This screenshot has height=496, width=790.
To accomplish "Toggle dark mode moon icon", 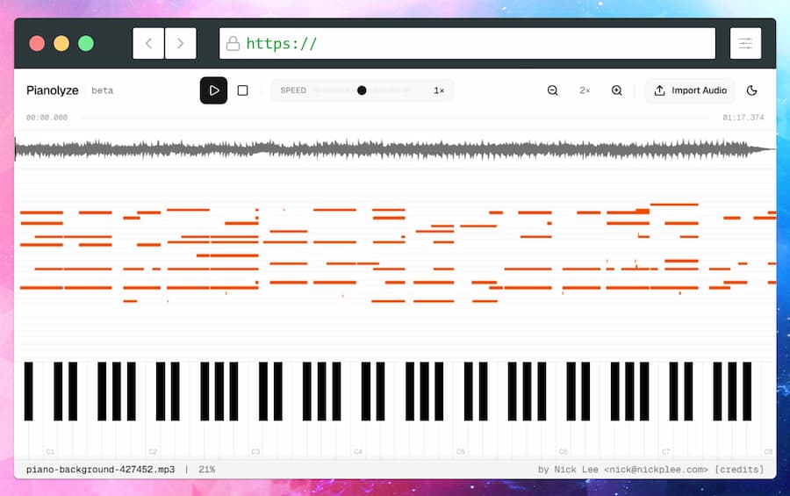I will click(x=751, y=90).
